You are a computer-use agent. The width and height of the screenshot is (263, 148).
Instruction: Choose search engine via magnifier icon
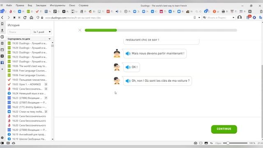[205, 17]
